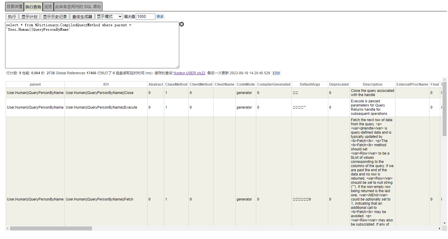Screen dimensions: 448x239
Task: Click the parent cell in the Execute row
Action: pyautogui.click(x=35, y=107)
